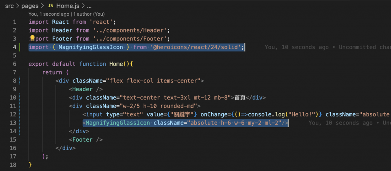Click the '@heroicons/react/24/solid' string
The image size is (391, 171).
pos(195,47)
